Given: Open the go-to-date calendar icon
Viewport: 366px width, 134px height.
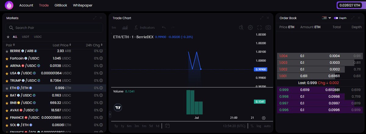Looking at the screenshot, I should (167, 126).
